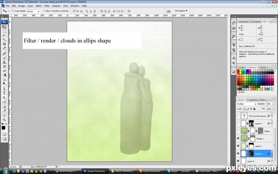Open tool preset picker arrow
Viewport: 278px width, 174px height.
9,11
